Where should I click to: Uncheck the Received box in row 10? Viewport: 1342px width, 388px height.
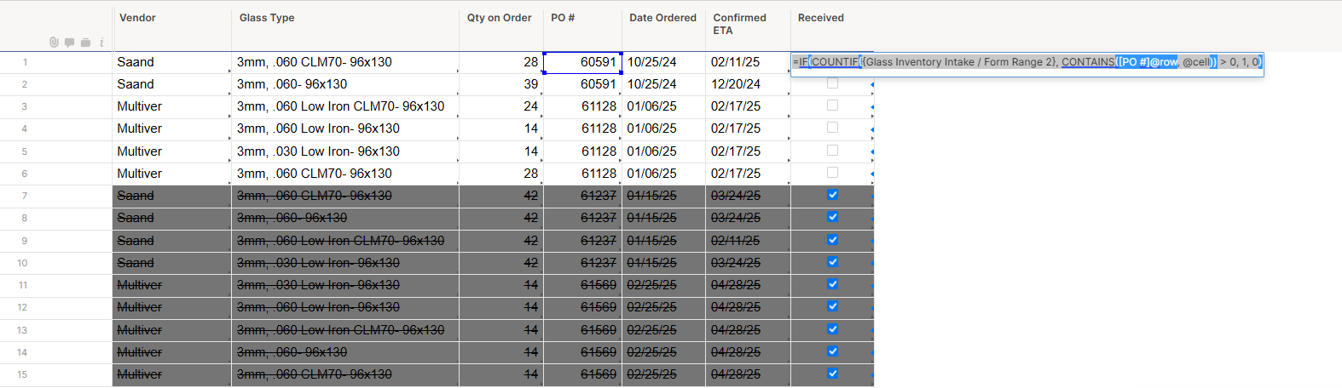click(x=833, y=262)
